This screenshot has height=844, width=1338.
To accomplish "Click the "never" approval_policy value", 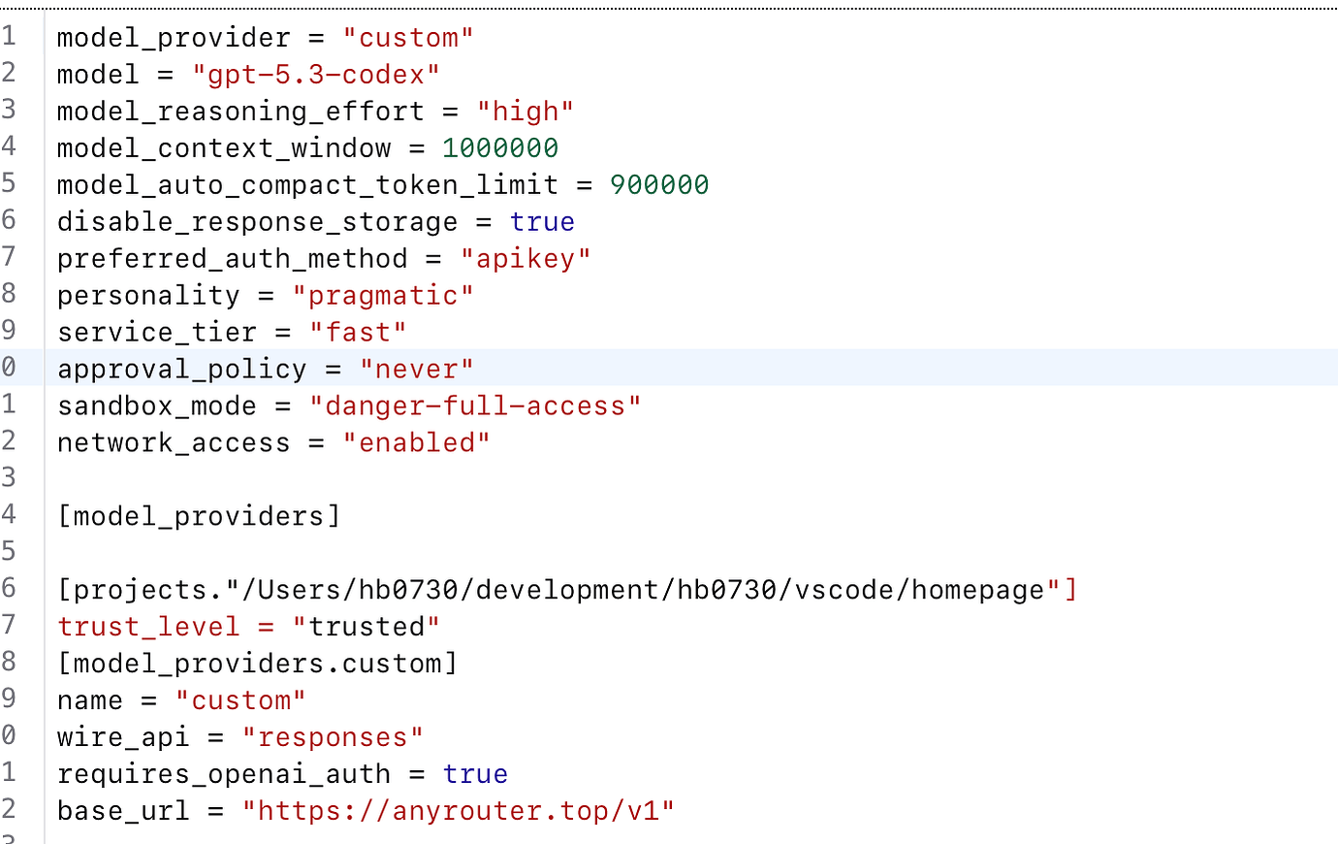I will (x=417, y=370).
